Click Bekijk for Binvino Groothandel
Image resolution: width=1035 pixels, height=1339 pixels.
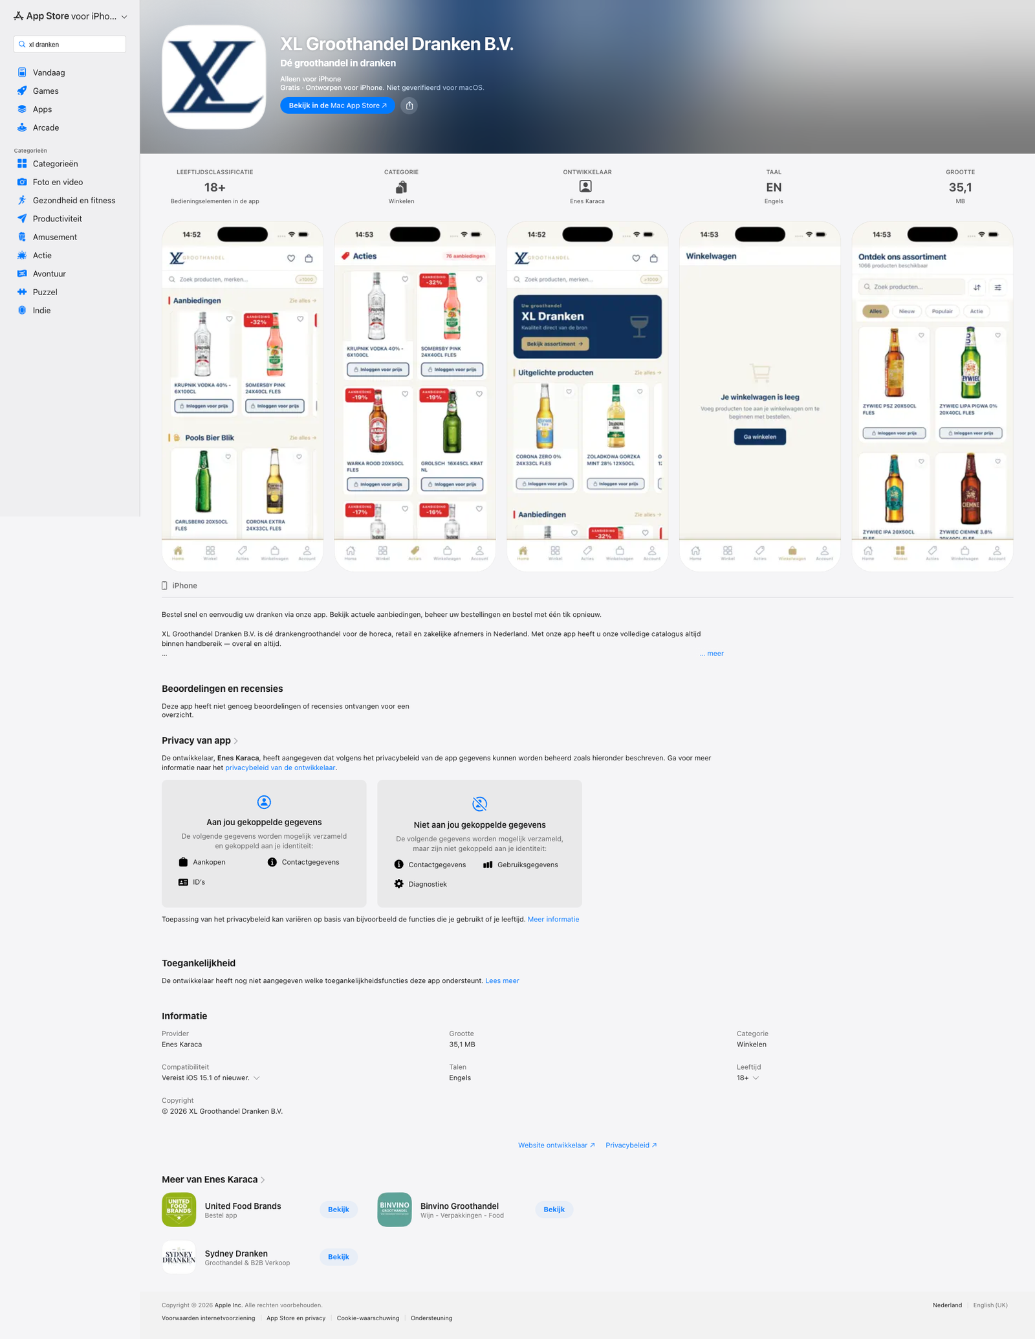[554, 1210]
